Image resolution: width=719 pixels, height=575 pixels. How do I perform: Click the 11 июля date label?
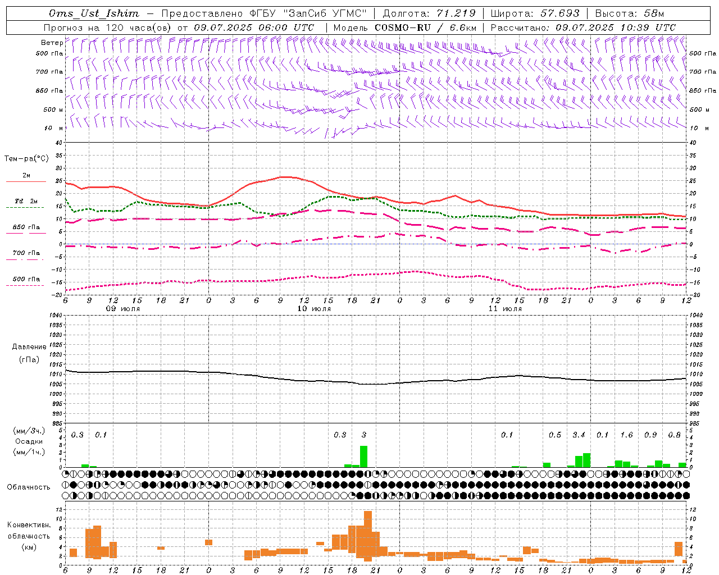pos(505,309)
